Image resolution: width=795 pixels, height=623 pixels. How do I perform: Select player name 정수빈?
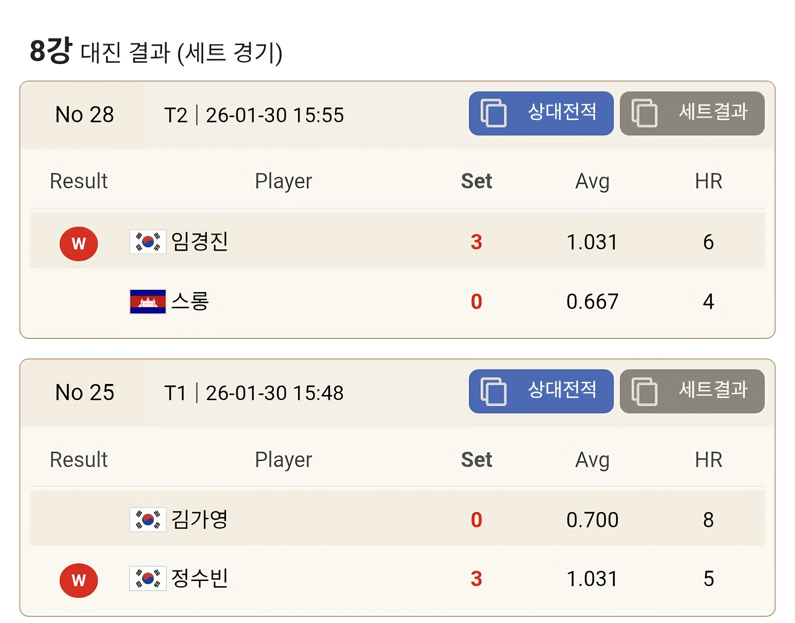pyautogui.click(x=199, y=578)
